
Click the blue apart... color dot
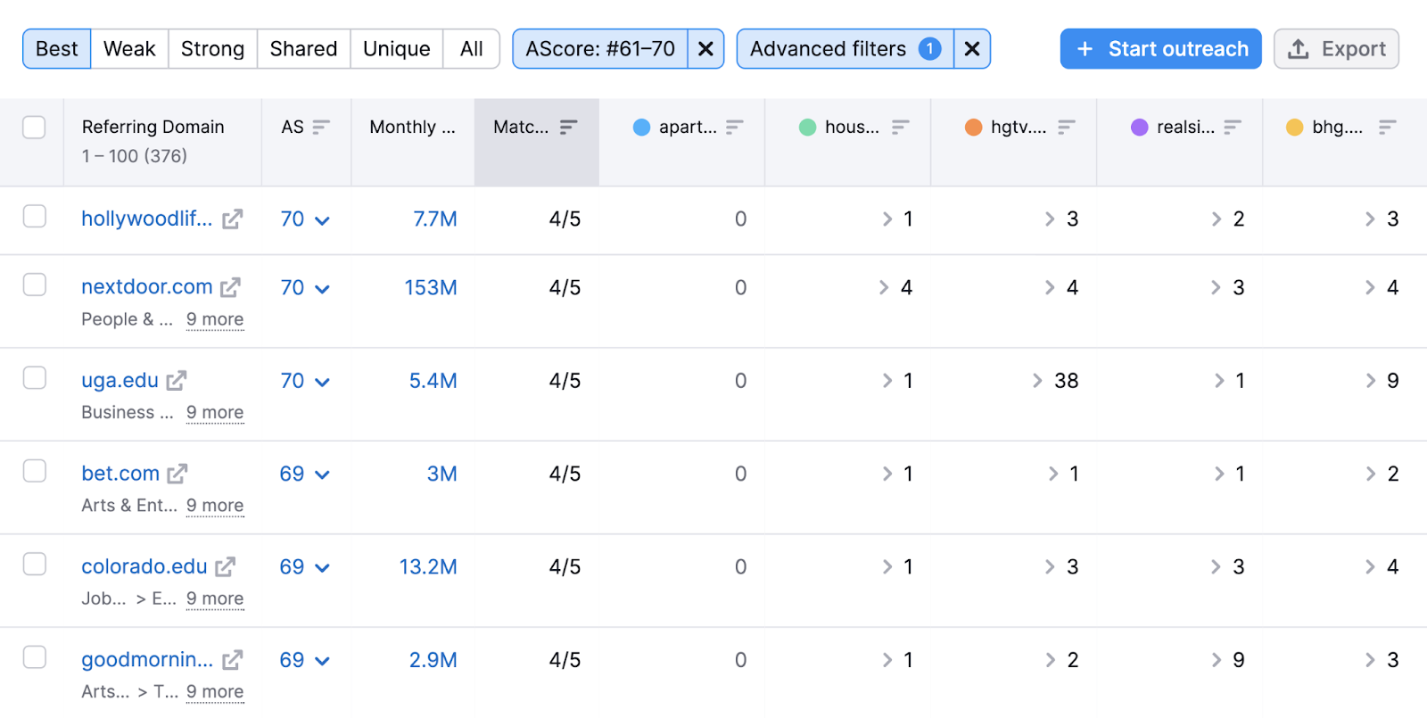641,128
